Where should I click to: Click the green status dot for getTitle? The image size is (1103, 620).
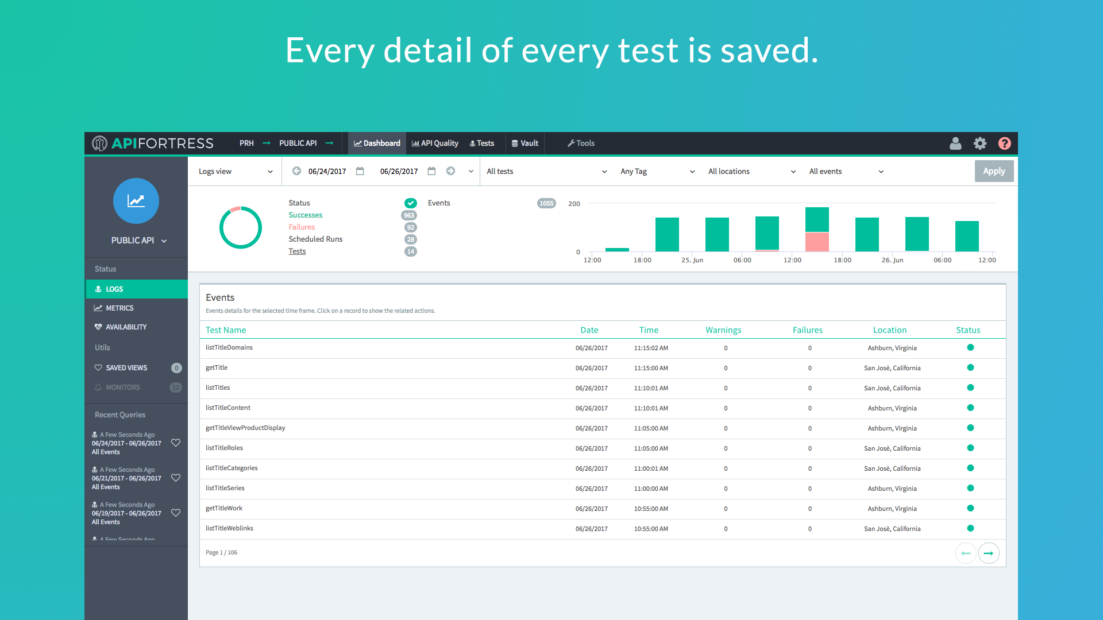pos(970,367)
